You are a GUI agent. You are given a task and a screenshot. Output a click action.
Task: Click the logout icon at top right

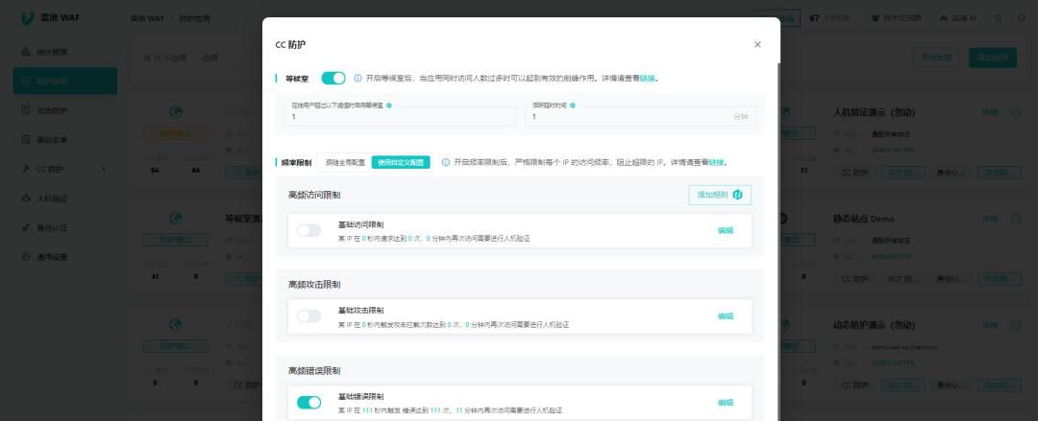point(1021,18)
